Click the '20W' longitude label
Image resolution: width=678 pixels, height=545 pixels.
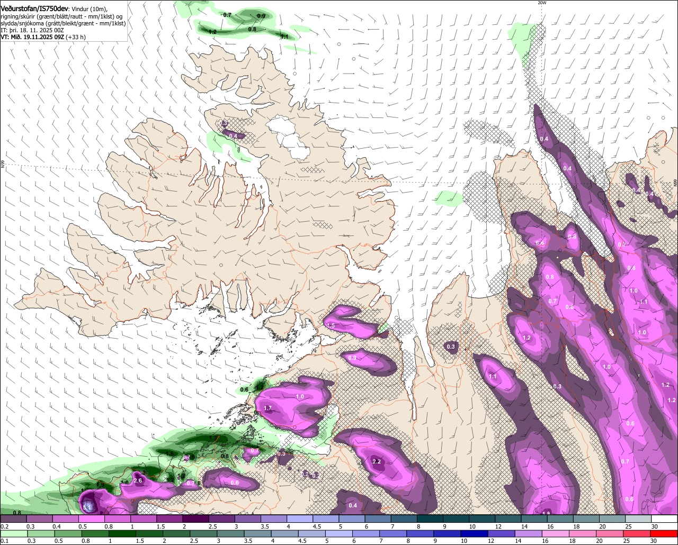[x=541, y=3]
